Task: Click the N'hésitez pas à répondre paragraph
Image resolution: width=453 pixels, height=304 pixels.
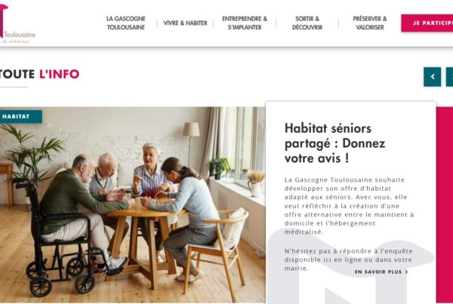Action: point(348,259)
